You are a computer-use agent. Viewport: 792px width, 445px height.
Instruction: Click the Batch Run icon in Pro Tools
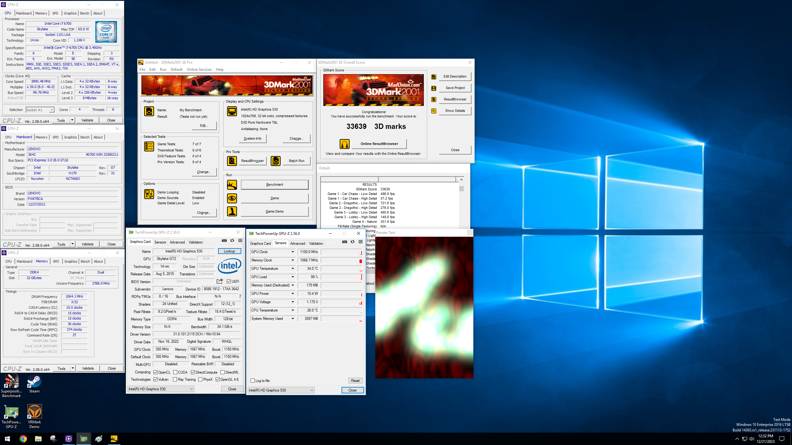pyautogui.click(x=276, y=161)
